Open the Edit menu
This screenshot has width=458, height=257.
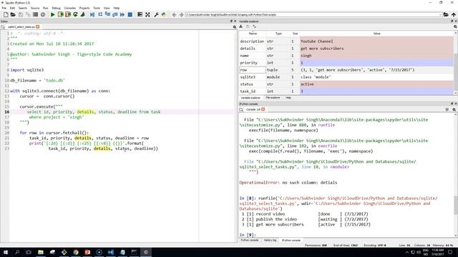pyautogui.click(x=12, y=8)
